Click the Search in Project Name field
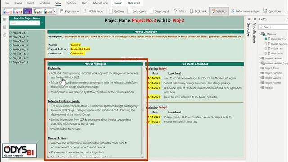The height and width of the screenshot is (162, 288). pos(24,23)
